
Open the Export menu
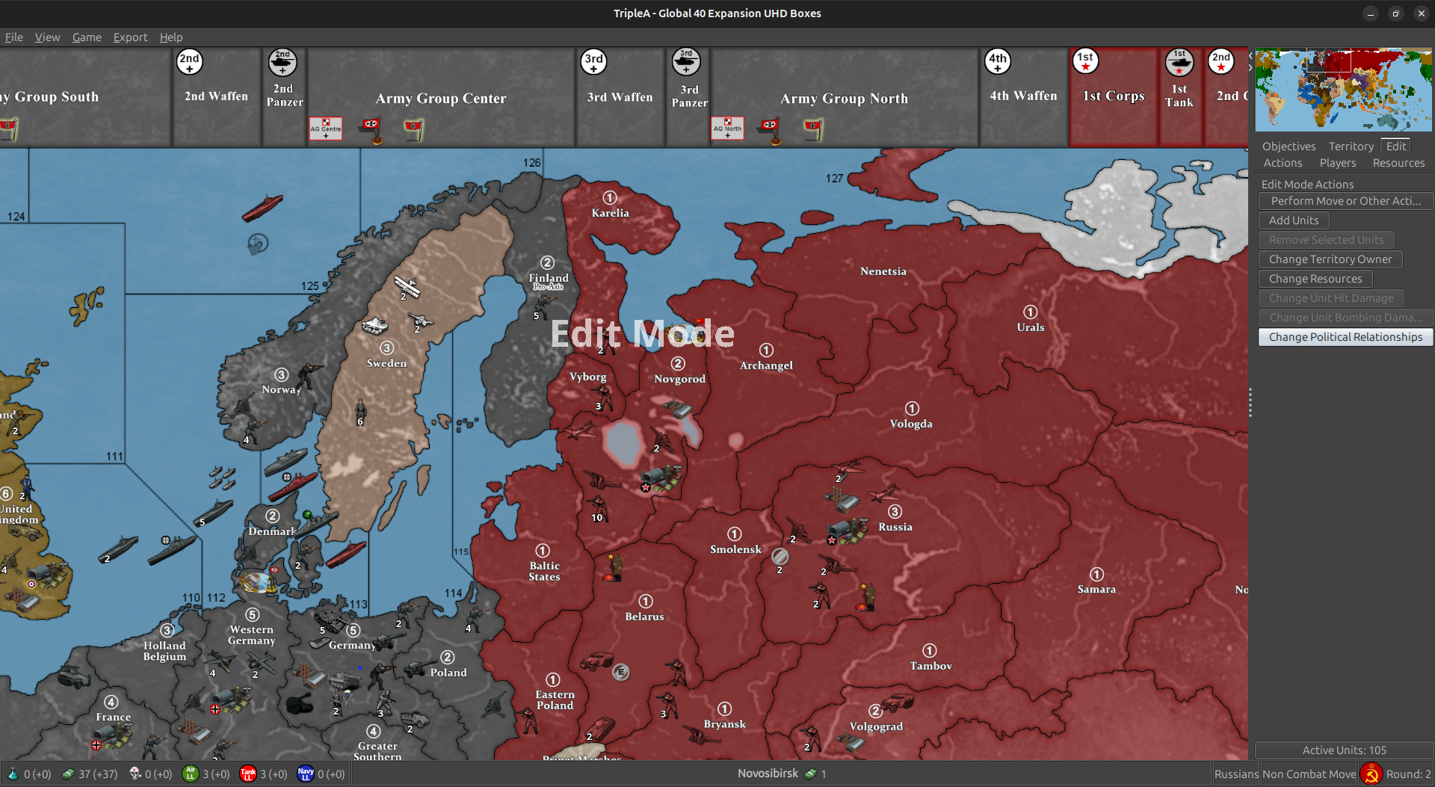click(x=130, y=37)
